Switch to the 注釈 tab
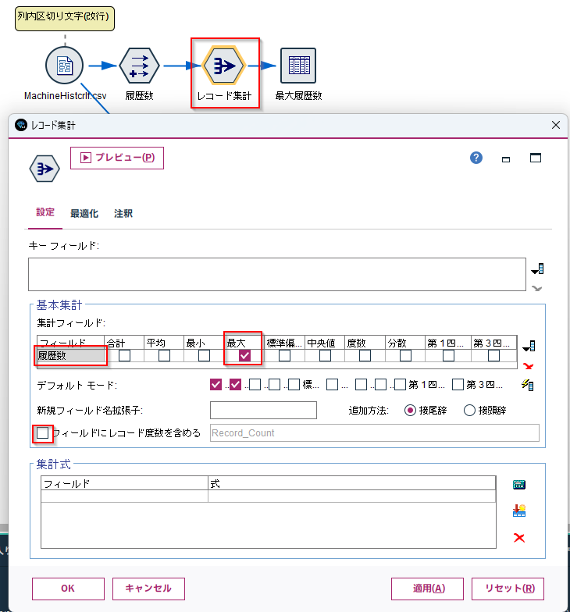Screen dimensions: 570x612 [x=123, y=214]
